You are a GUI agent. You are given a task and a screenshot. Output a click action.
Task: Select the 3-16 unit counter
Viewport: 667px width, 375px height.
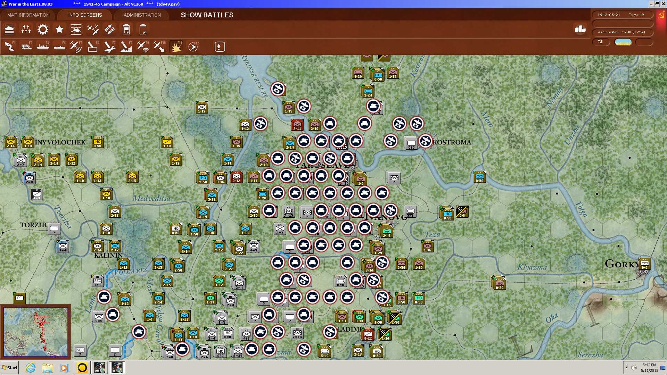220,177
